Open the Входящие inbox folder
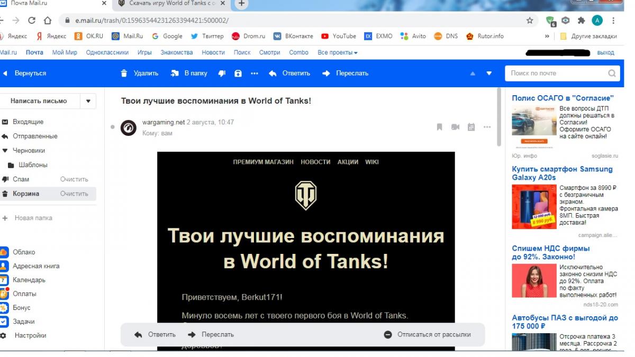The width and height of the screenshot is (635, 357). tap(28, 122)
